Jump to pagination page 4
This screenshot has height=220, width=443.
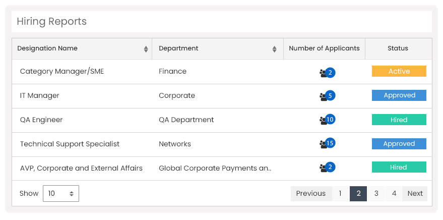(394, 193)
